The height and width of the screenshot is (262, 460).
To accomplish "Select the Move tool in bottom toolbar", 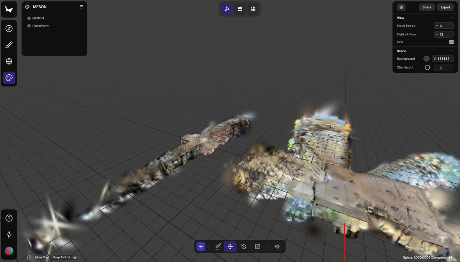I will coord(230,247).
